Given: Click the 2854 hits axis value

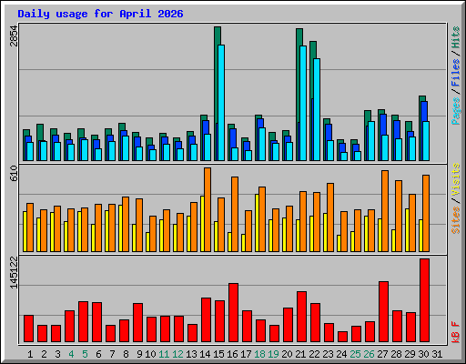Looking at the screenshot, I should click(x=14, y=35).
